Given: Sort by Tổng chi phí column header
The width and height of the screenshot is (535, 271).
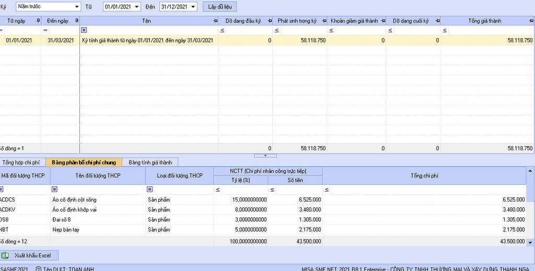Looking at the screenshot, I should pos(424,175).
